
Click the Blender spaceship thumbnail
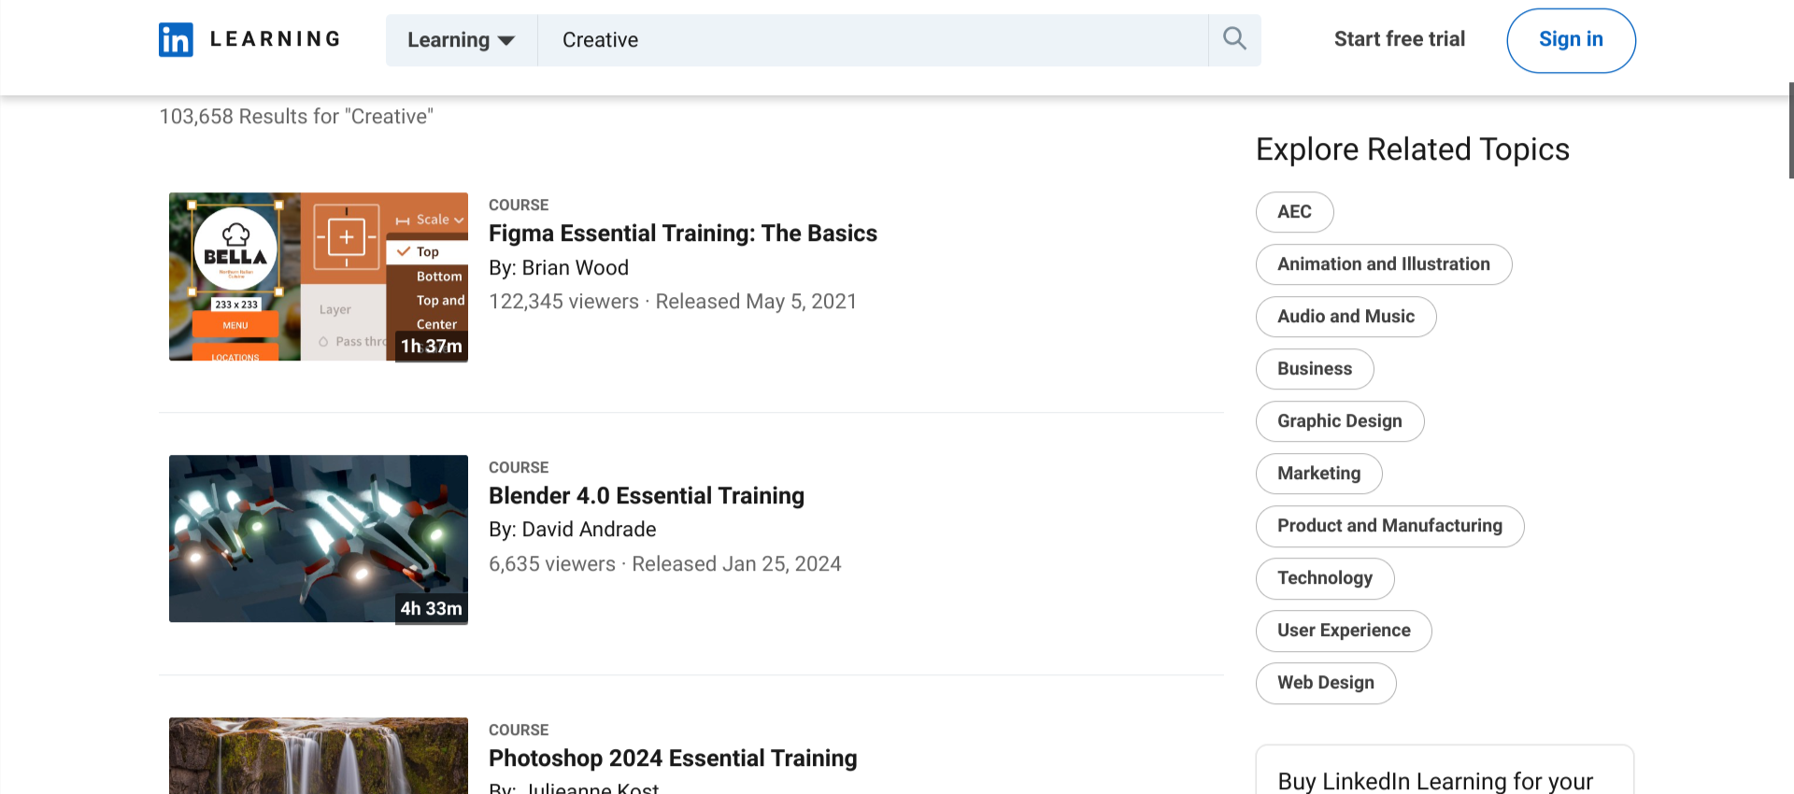tap(318, 538)
